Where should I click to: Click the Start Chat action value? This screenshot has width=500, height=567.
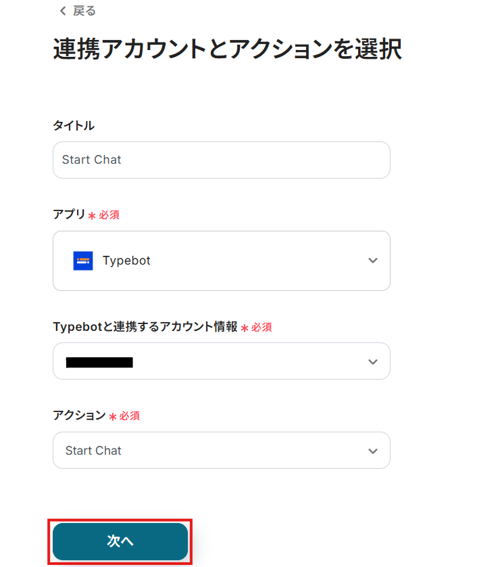pos(93,451)
